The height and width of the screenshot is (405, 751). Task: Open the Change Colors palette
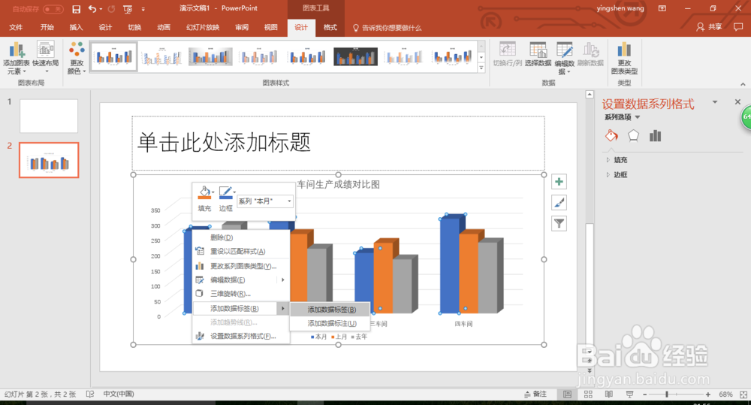tap(77, 58)
